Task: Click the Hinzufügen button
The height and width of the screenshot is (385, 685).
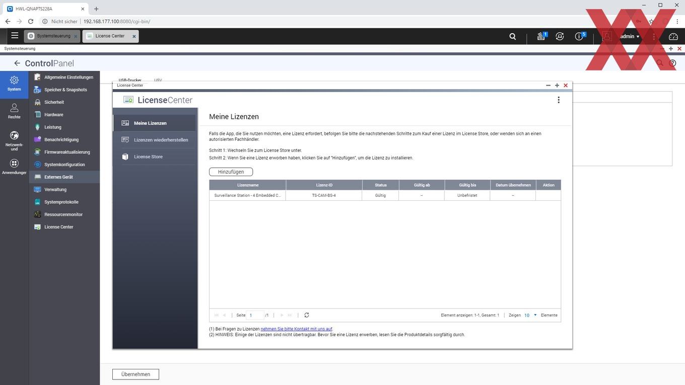Action: click(x=231, y=172)
